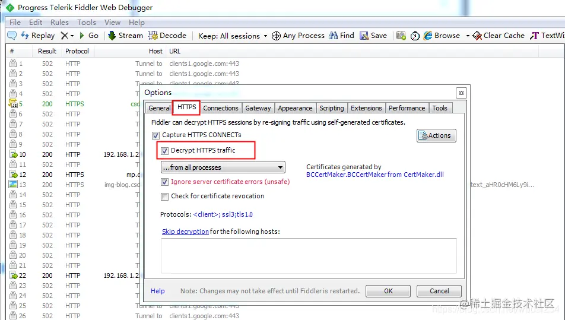Click the Any Process target icon
565x320 pixels.
click(276, 36)
